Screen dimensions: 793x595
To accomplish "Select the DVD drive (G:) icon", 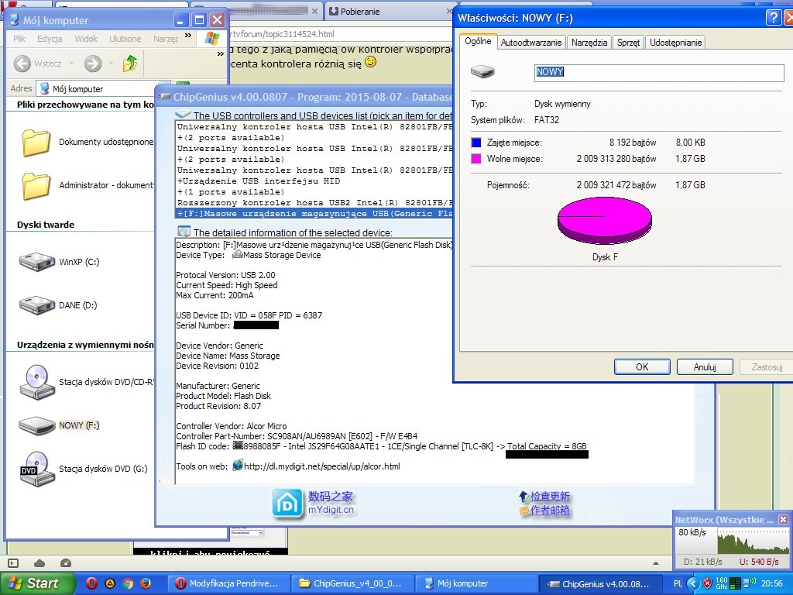I will [37, 469].
